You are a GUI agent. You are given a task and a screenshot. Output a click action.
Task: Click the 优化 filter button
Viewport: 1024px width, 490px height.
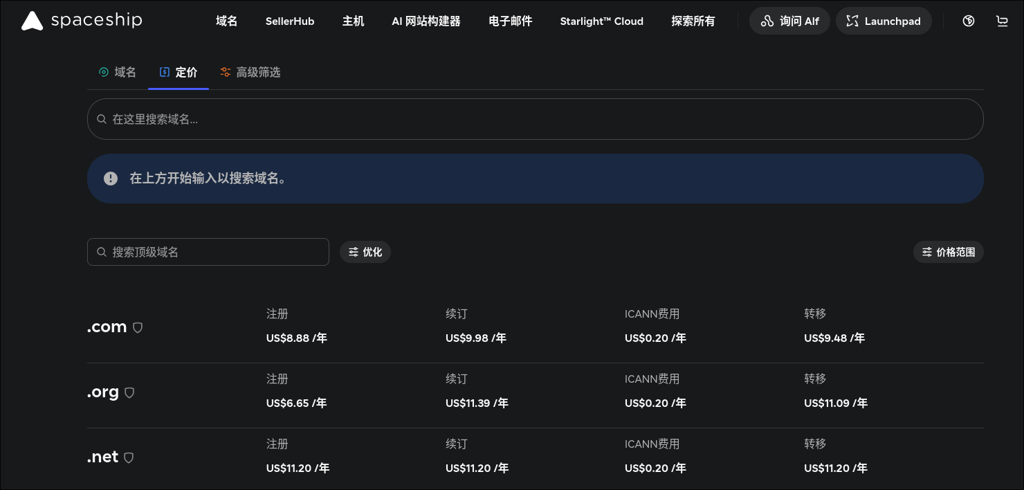[x=365, y=252]
